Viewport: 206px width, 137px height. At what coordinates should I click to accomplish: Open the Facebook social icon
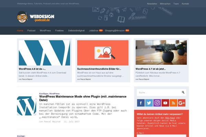pos(141,103)
